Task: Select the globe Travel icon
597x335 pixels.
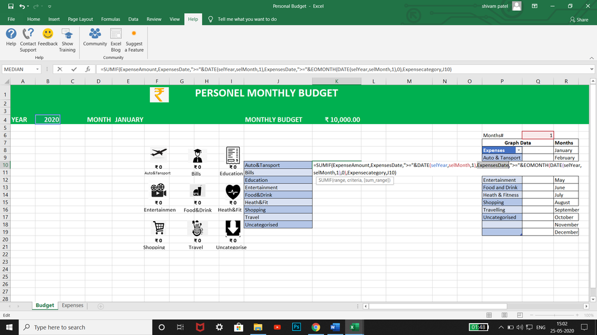Action: point(197,228)
